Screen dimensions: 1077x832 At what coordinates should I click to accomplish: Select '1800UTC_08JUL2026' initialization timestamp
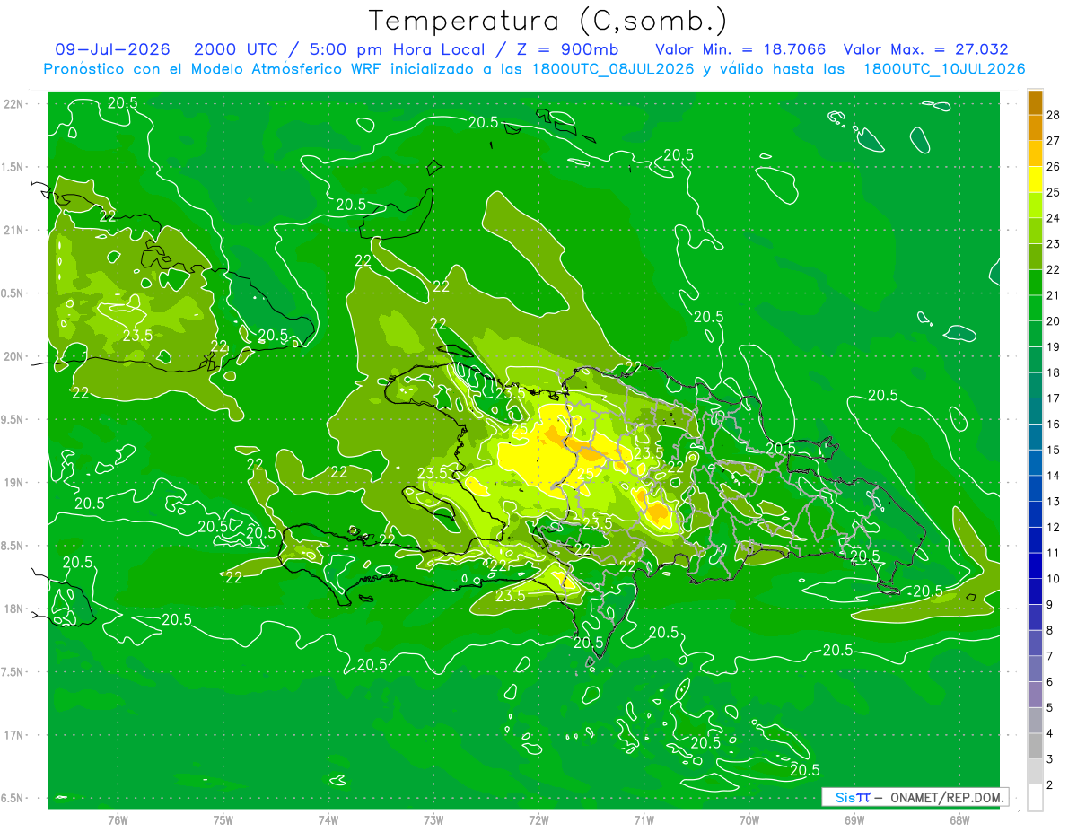(614, 69)
